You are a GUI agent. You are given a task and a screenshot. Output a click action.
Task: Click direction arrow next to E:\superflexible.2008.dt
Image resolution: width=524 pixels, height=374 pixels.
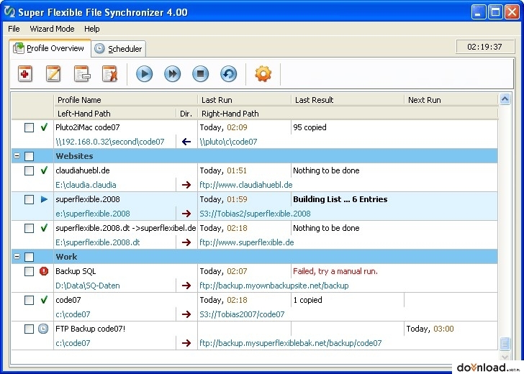pyautogui.click(x=186, y=242)
